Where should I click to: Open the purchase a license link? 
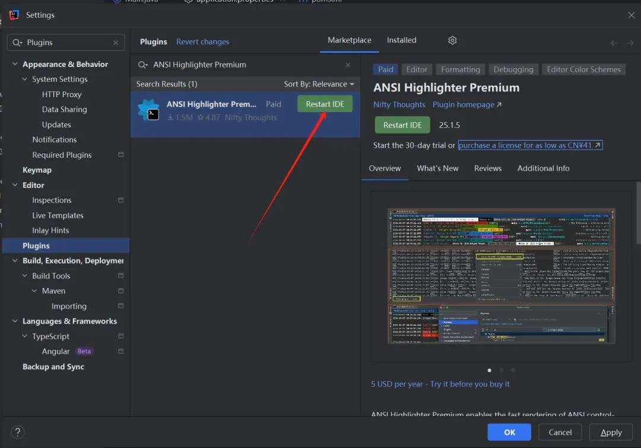pyautogui.click(x=530, y=145)
